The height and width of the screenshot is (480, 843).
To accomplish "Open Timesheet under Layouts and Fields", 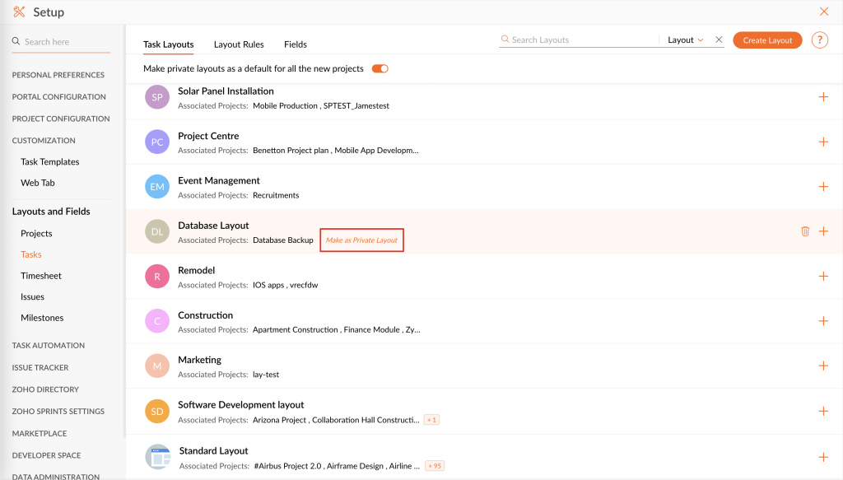I will [x=41, y=276].
